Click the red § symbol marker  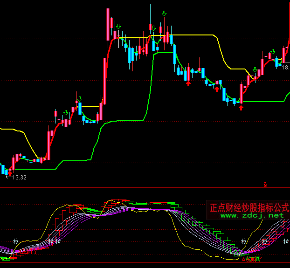click(265, 185)
